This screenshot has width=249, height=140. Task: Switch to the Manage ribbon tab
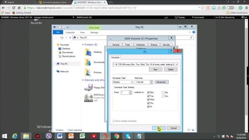[x=94, y=32]
